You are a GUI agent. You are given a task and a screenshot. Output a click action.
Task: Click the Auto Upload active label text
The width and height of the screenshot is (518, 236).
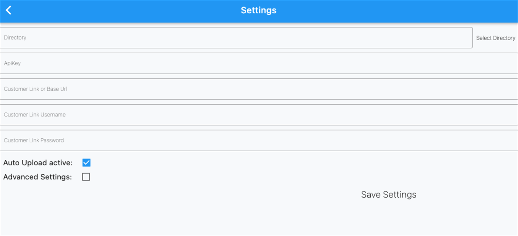(x=37, y=162)
